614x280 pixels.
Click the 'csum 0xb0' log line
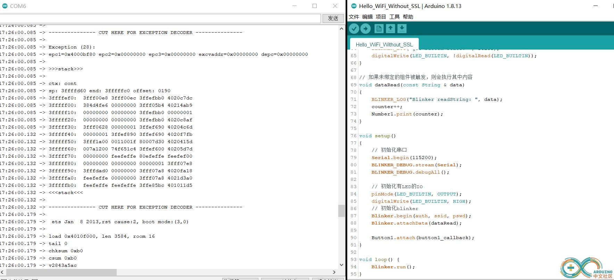tap(63, 258)
